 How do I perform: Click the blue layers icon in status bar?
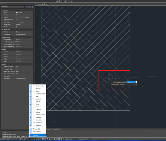tap(47, 139)
